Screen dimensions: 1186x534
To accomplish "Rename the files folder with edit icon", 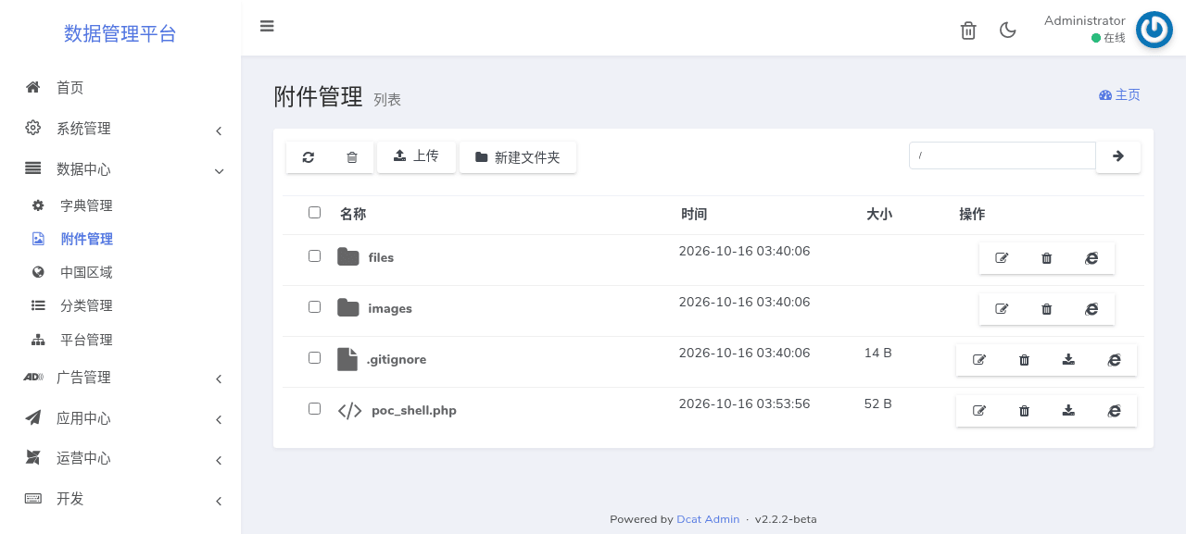I will (1002, 258).
